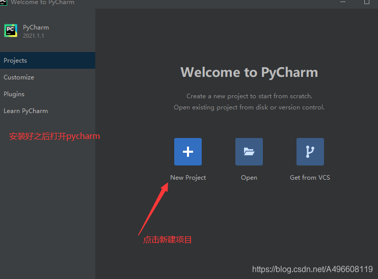Image resolution: width=378 pixels, height=279 pixels.
Task: Minimize the Welcome to PyCharm window
Action: click(x=343, y=2)
